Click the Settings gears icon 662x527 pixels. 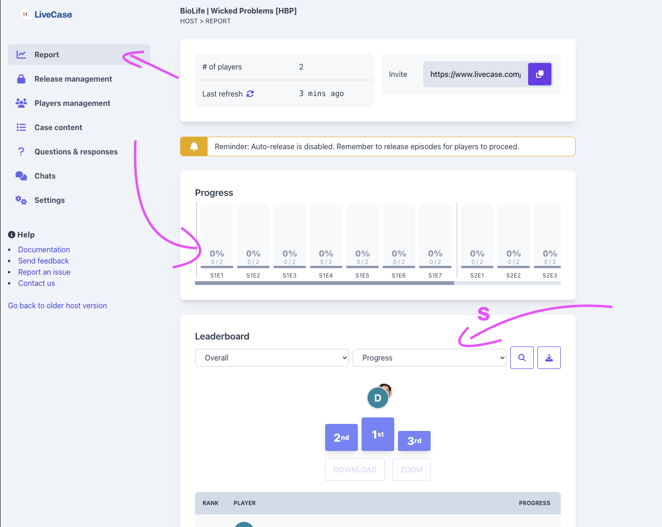point(21,200)
